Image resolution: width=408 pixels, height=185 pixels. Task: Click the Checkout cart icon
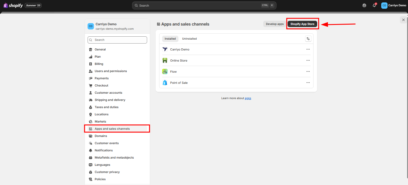click(91, 86)
